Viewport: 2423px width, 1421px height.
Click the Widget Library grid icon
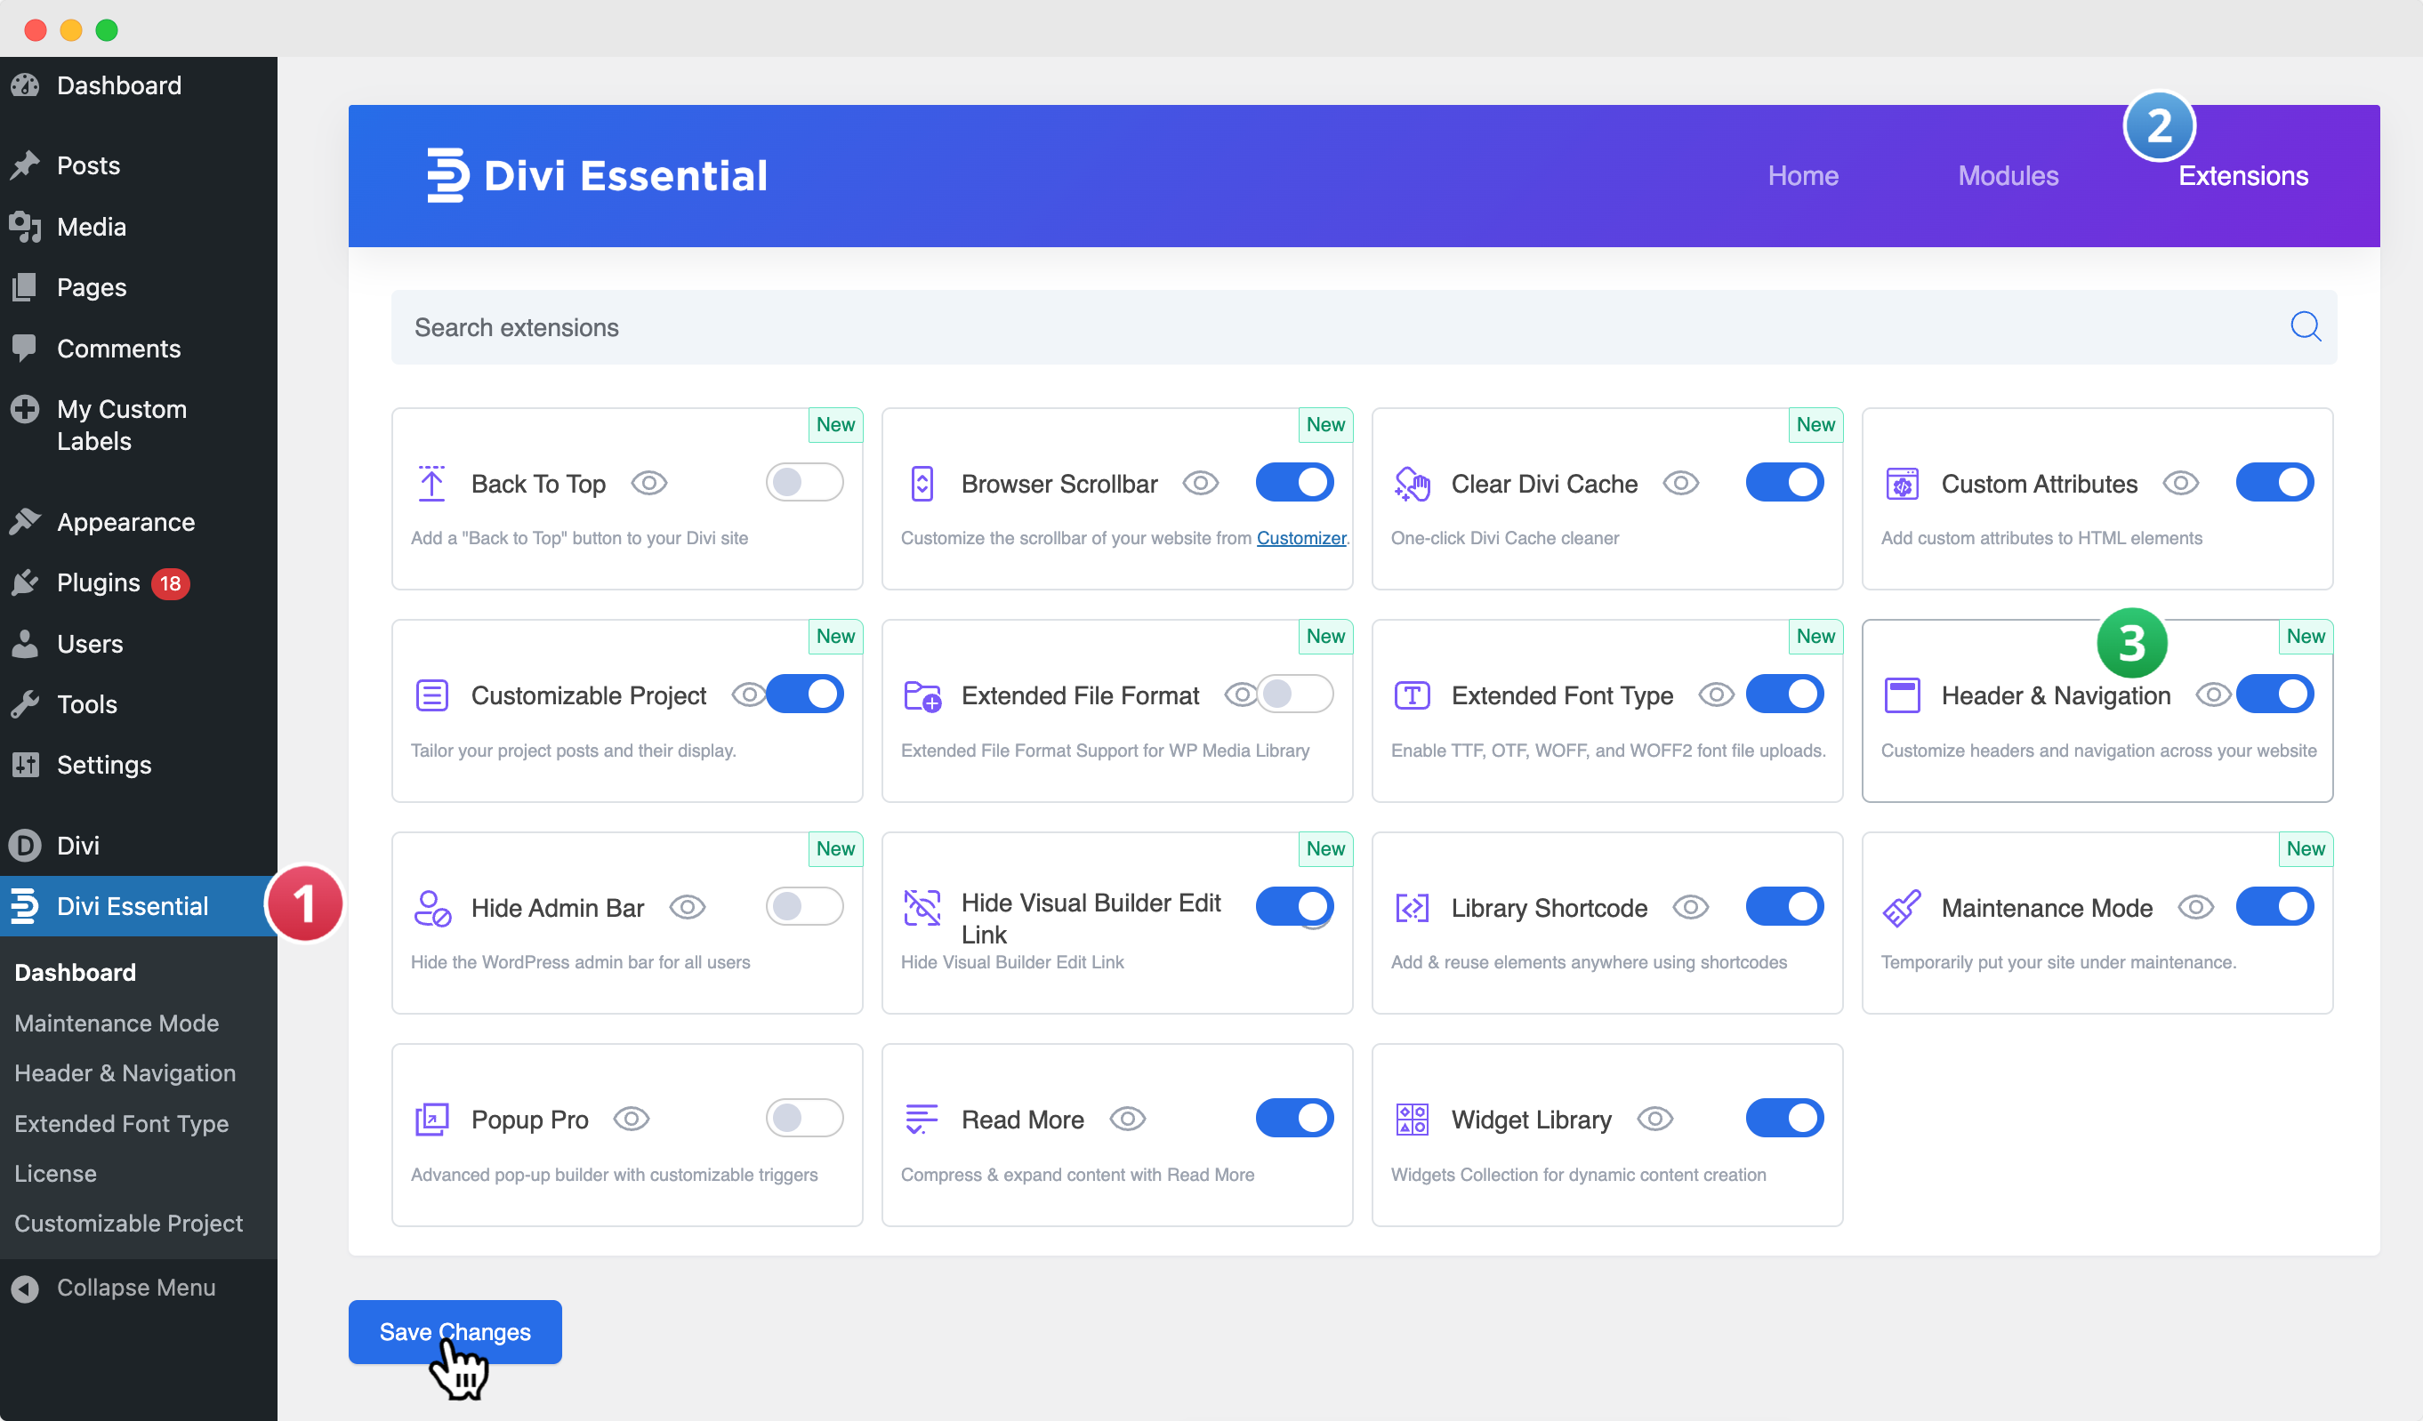(x=1412, y=1120)
